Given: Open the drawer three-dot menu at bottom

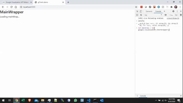Looking at the screenshot, I should [x=137, y=96].
